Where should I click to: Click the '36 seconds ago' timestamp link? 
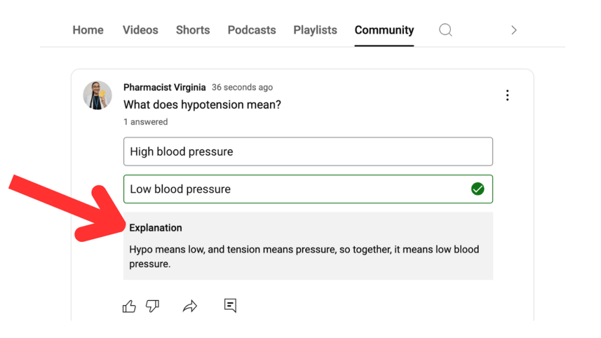pos(242,87)
